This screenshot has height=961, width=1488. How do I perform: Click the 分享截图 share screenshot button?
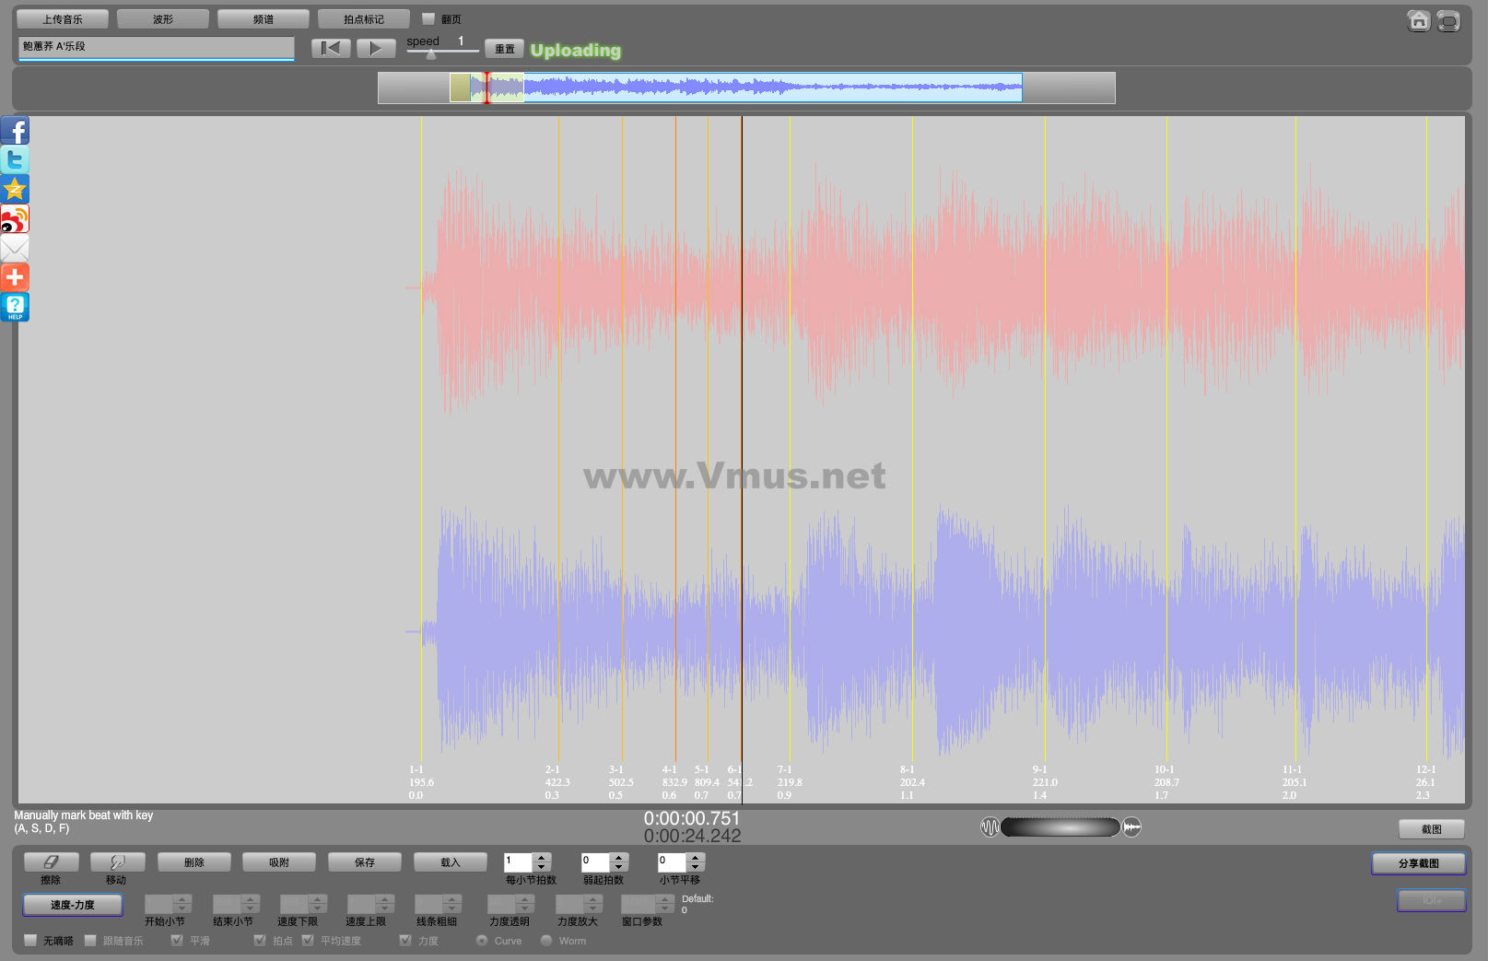(x=1418, y=863)
